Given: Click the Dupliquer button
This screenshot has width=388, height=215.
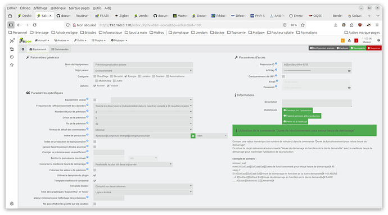Looking at the screenshot, I should coord(342,48).
